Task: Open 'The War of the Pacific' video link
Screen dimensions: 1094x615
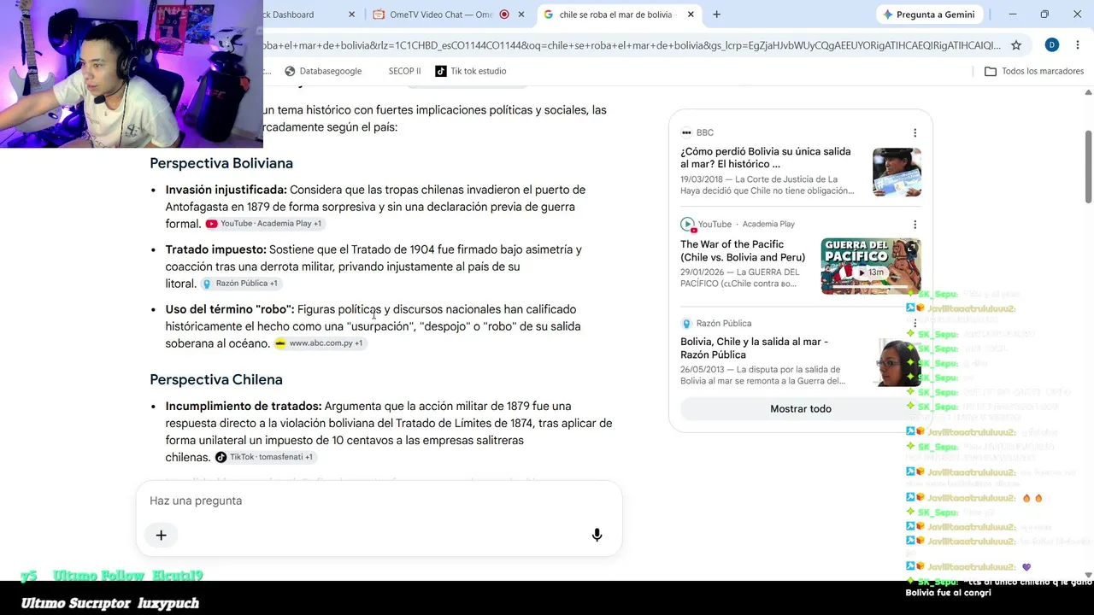Action: click(x=743, y=250)
